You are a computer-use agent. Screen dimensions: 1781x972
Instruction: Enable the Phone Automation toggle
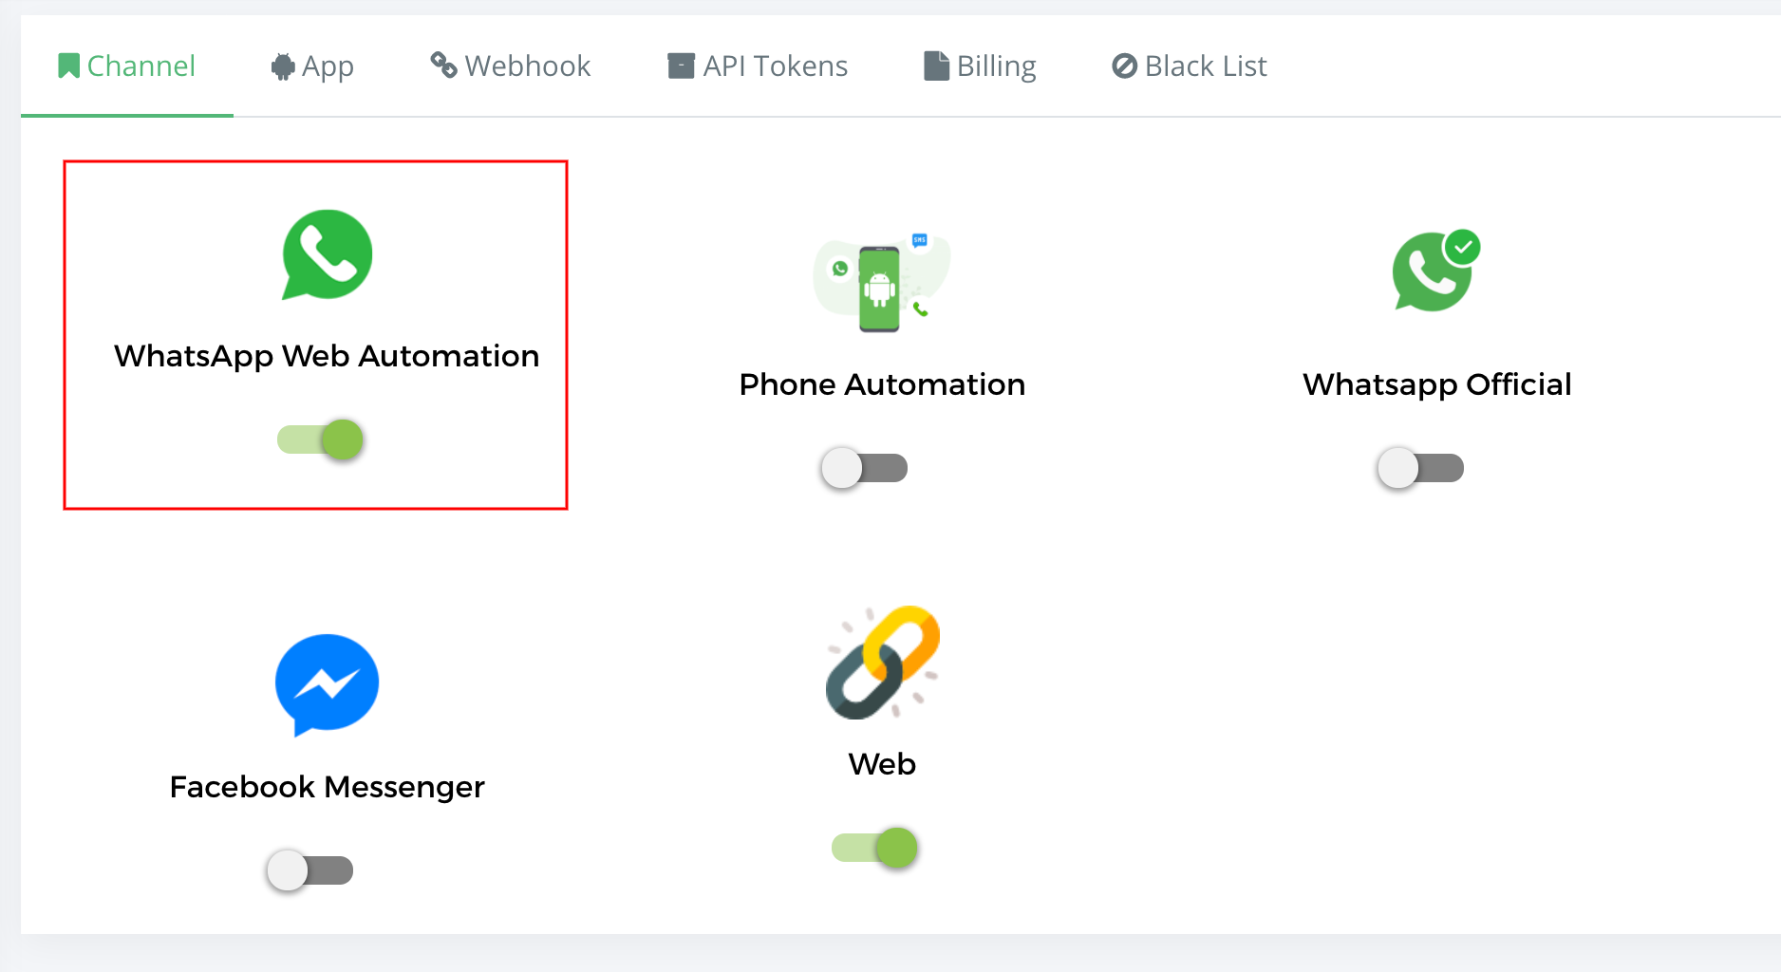pyautogui.click(x=865, y=468)
